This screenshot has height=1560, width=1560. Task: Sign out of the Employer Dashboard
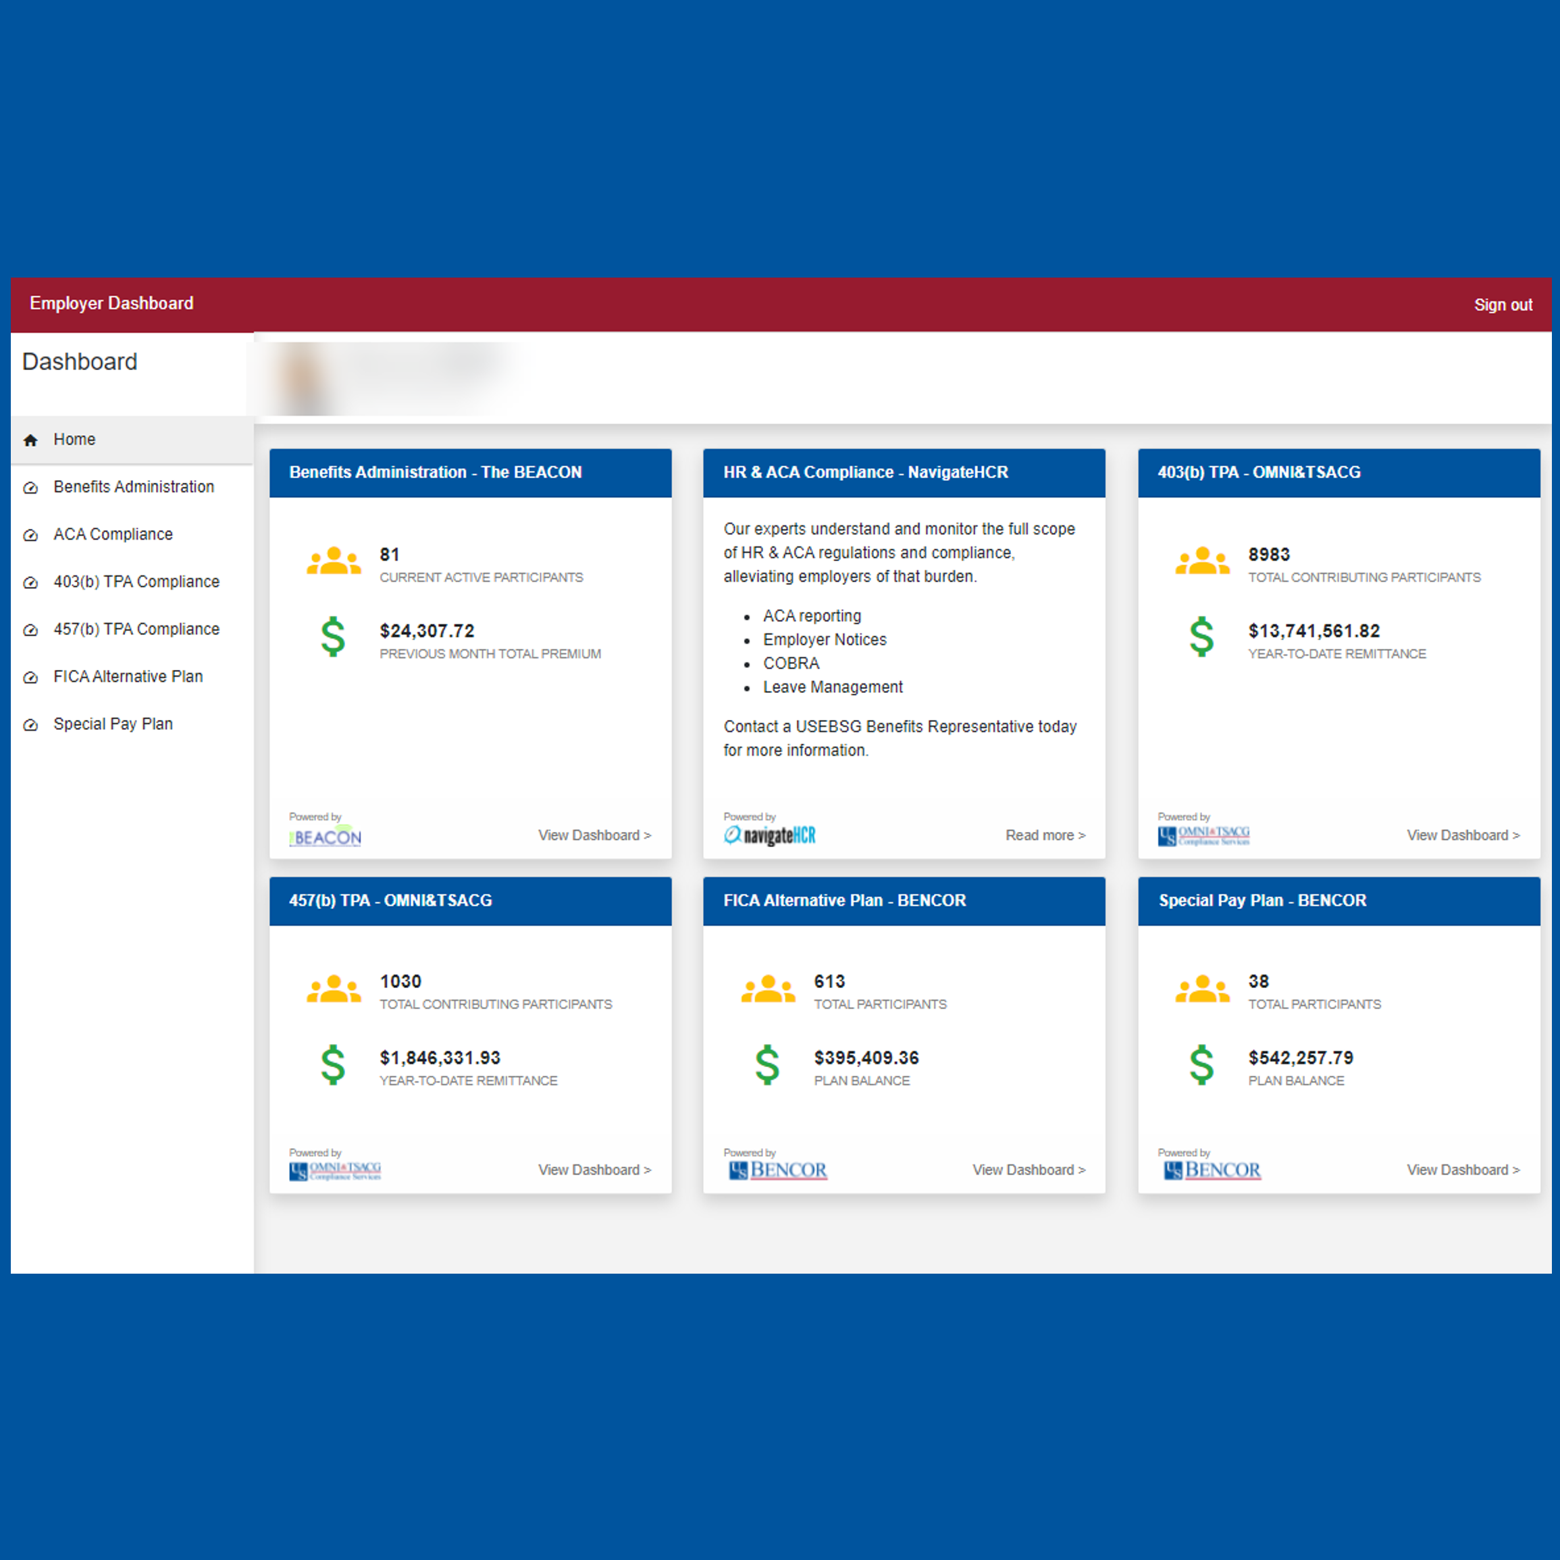click(1503, 305)
